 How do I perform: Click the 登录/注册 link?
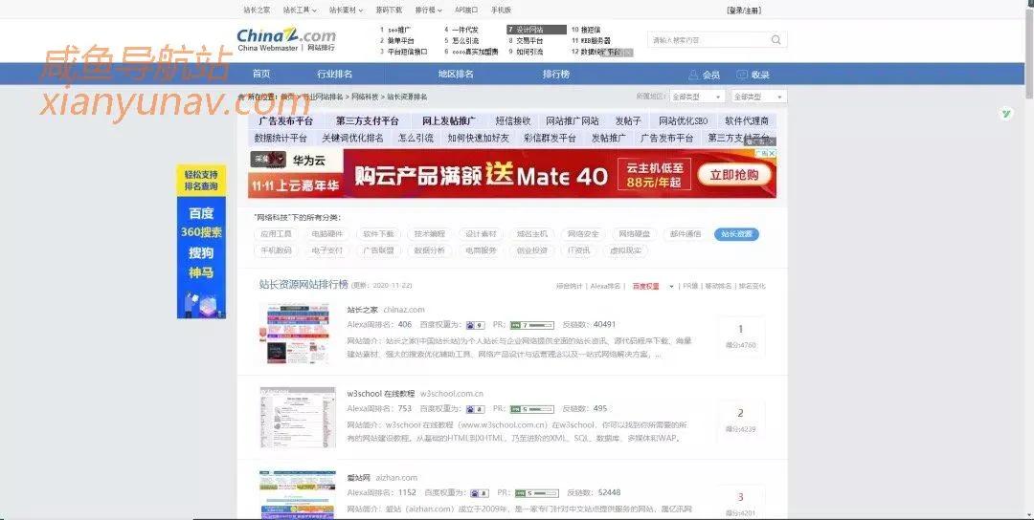click(x=744, y=11)
